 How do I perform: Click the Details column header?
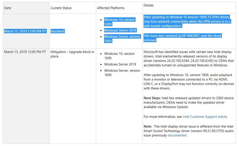coord(149,6)
